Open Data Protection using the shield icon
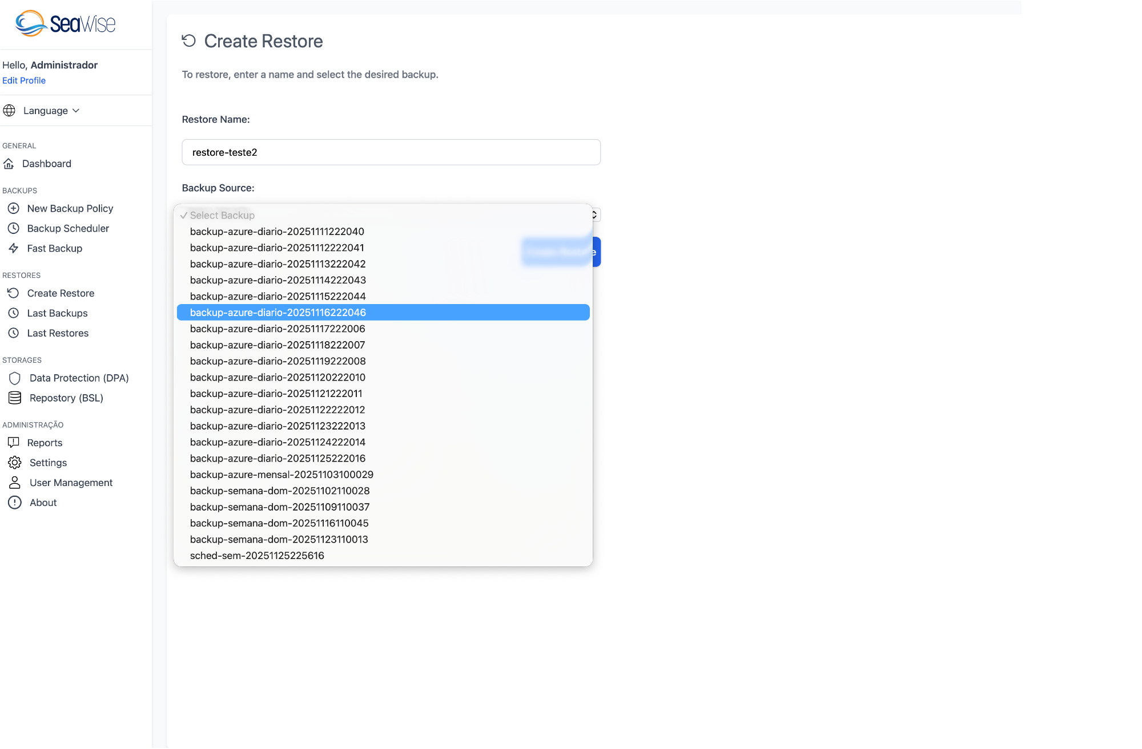Screen dimensions: 1142x749 pyautogui.click(x=14, y=378)
